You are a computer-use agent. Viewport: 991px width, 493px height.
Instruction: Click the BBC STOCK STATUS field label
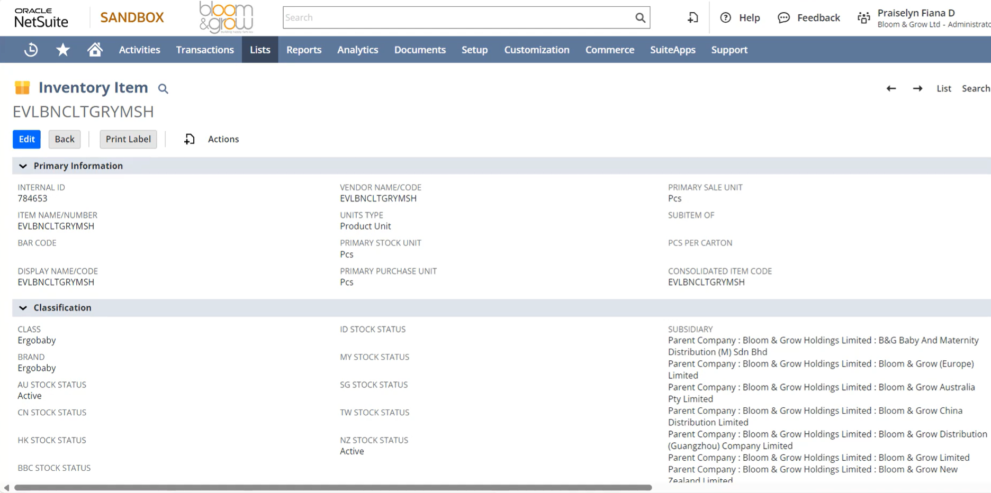[x=54, y=468]
